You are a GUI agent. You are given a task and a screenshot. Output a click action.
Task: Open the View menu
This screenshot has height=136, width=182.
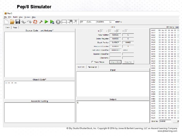pyautogui.click(x=21, y=17)
